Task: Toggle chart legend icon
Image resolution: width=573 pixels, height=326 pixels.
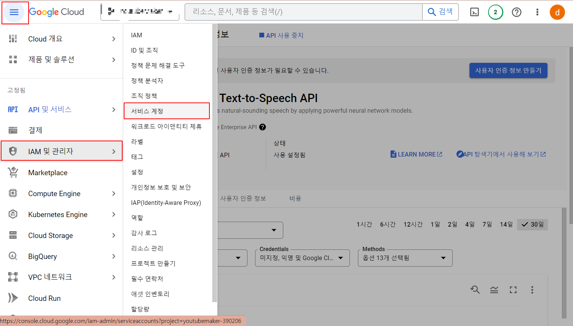Action: coord(494,290)
